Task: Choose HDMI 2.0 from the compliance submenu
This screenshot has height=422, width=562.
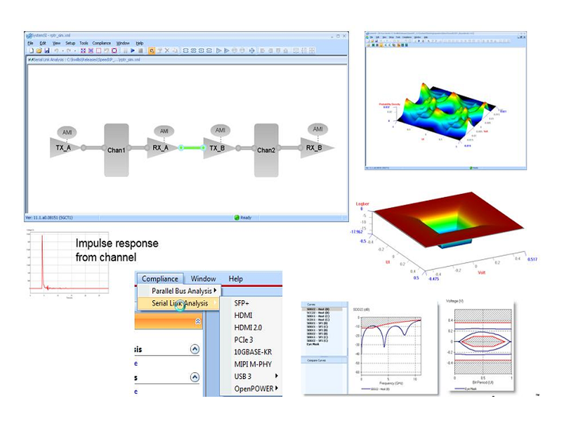Action: (248, 328)
